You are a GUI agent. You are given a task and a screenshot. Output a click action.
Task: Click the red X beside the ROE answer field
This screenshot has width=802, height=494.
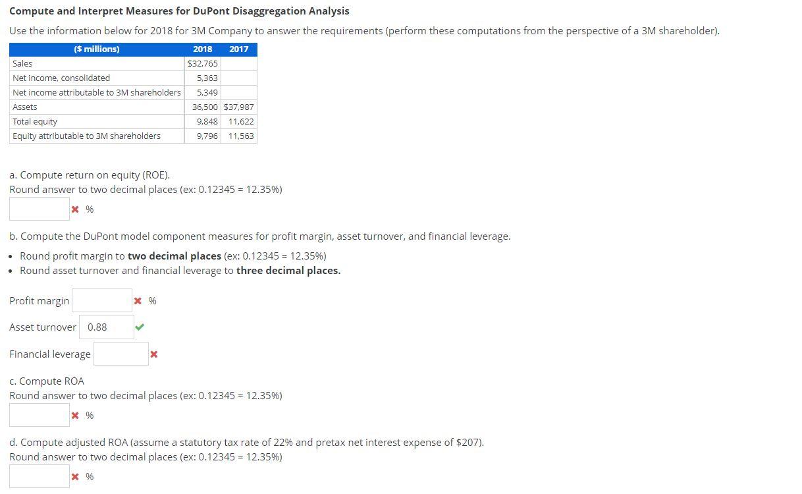74,209
